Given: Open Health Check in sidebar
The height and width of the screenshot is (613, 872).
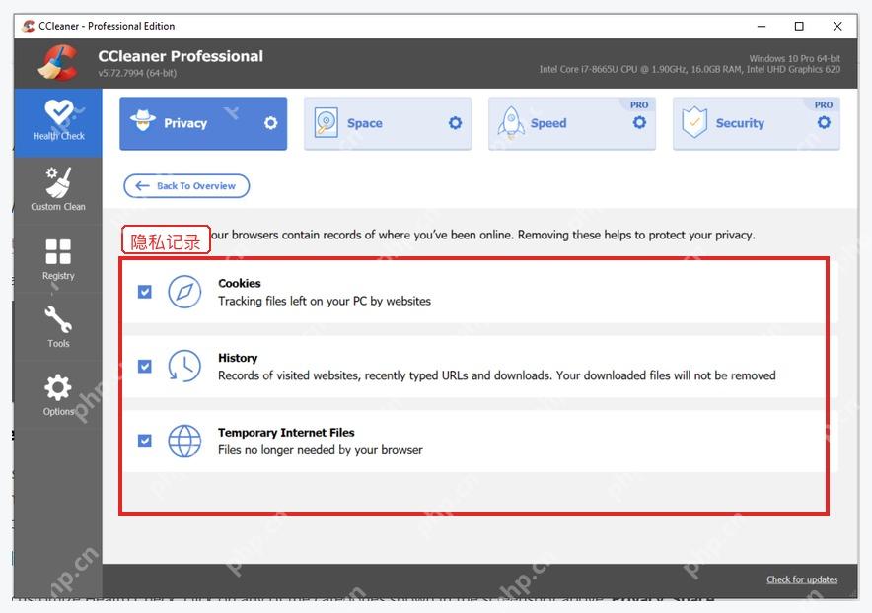Looking at the screenshot, I should click(58, 121).
